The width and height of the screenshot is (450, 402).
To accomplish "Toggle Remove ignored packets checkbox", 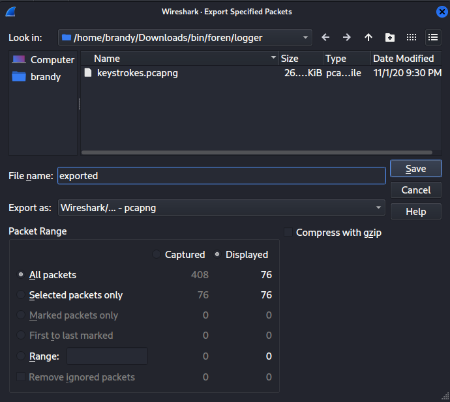I will [21, 377].
